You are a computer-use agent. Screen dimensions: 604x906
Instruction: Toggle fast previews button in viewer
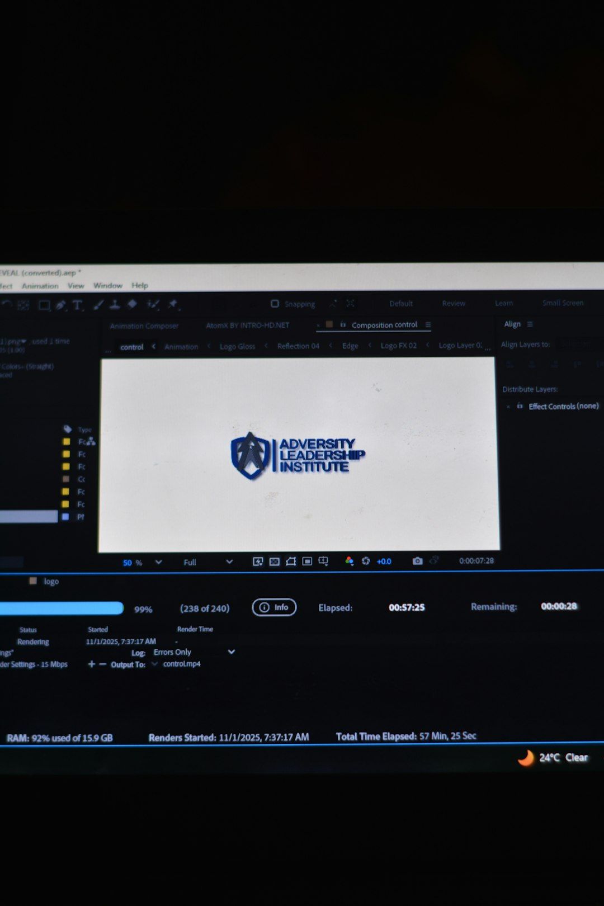coord(258,561)
